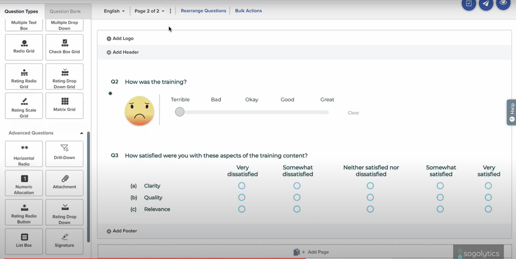Select the Q3 question title text
Viewport: 516px width, 259px height.
(216, 155)
